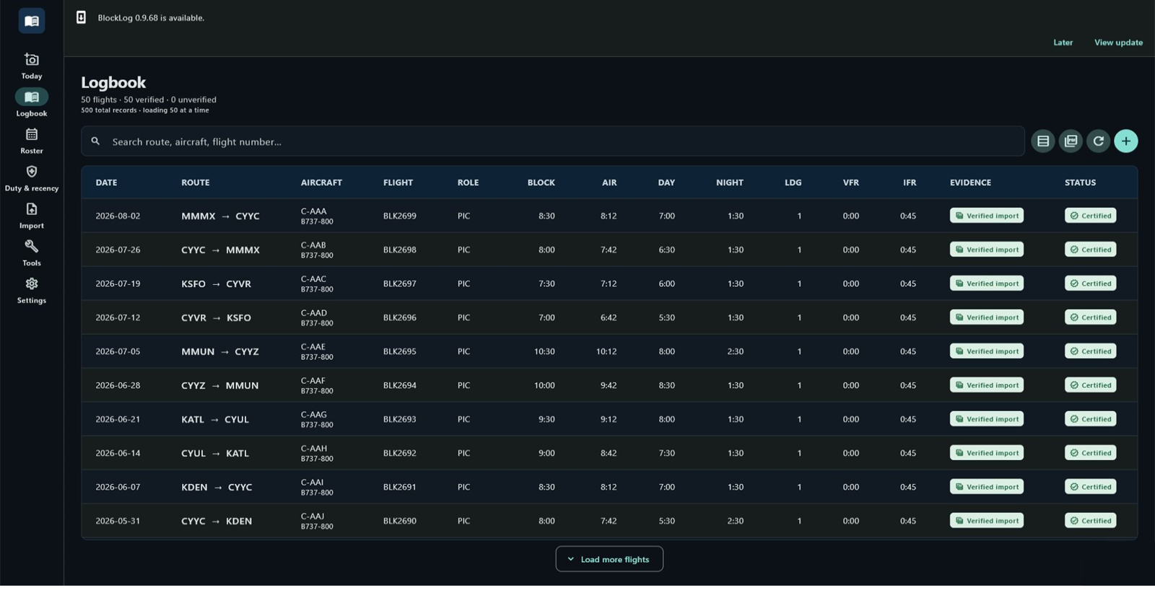Click the PDF export icon

(x=1071, y=141)
